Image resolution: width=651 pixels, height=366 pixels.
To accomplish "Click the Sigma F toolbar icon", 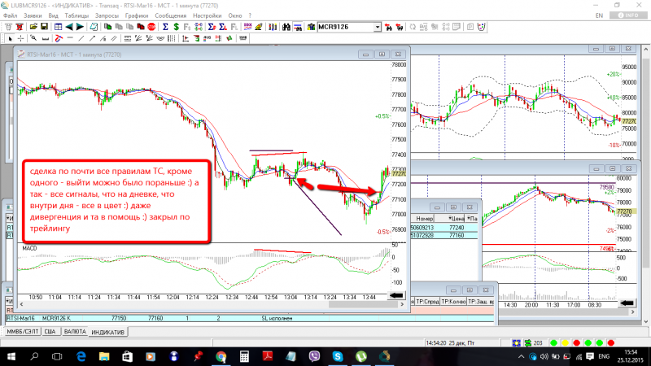I will tap(212, 27).
